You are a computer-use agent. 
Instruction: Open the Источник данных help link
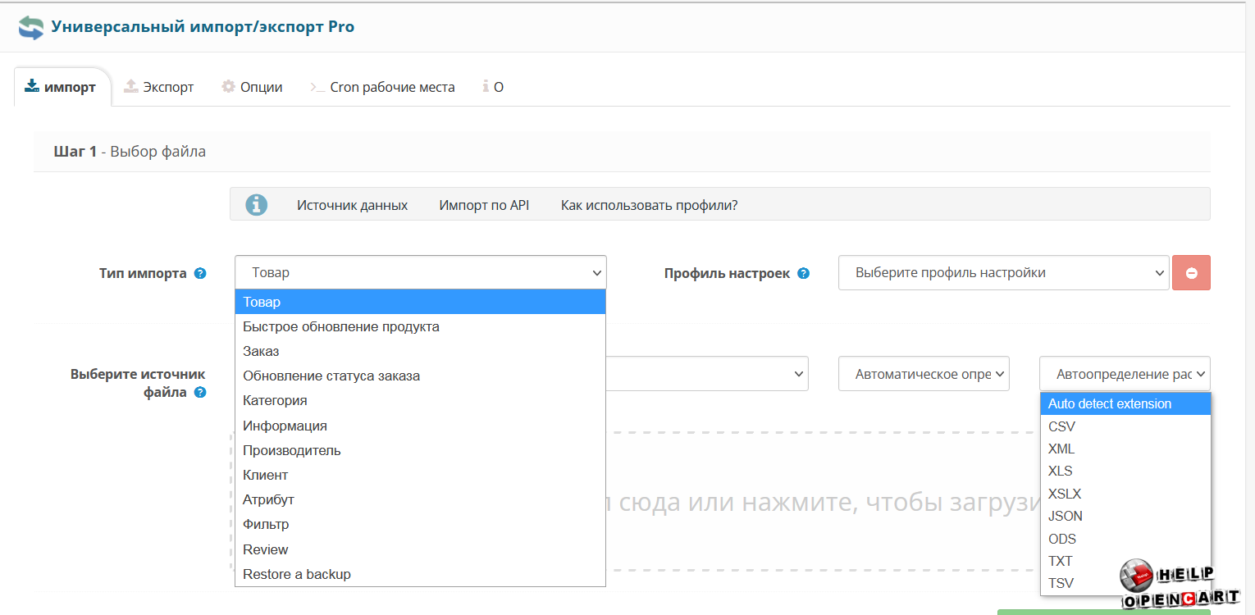[x=352, y=205]
